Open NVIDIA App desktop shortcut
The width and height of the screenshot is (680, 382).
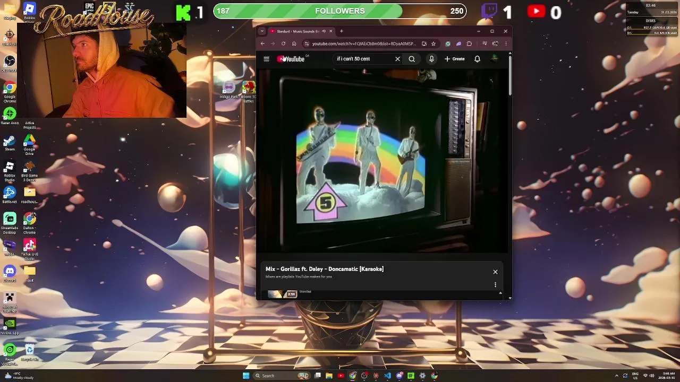[10, 326]
